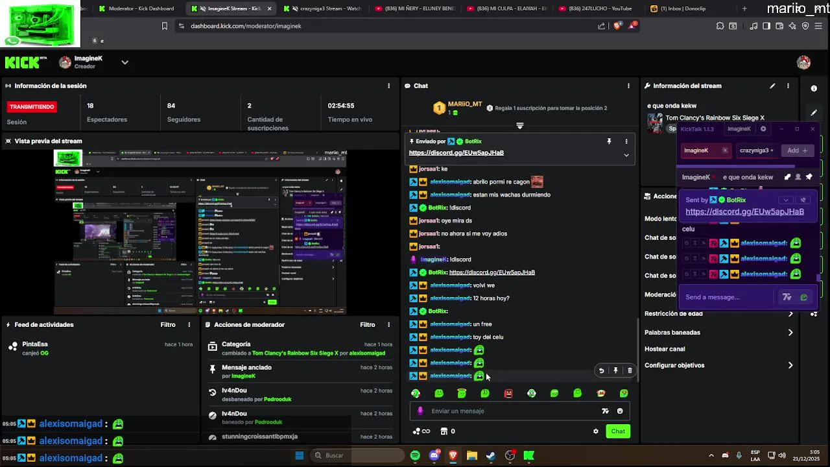Open chat settings gear beside the Chat button

(x=595, y=431)
